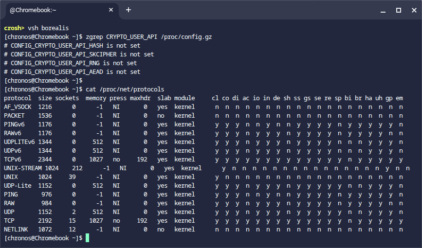Click the 'gp' column header
Screen dimensions: 422x248
(x=389, y=98)
